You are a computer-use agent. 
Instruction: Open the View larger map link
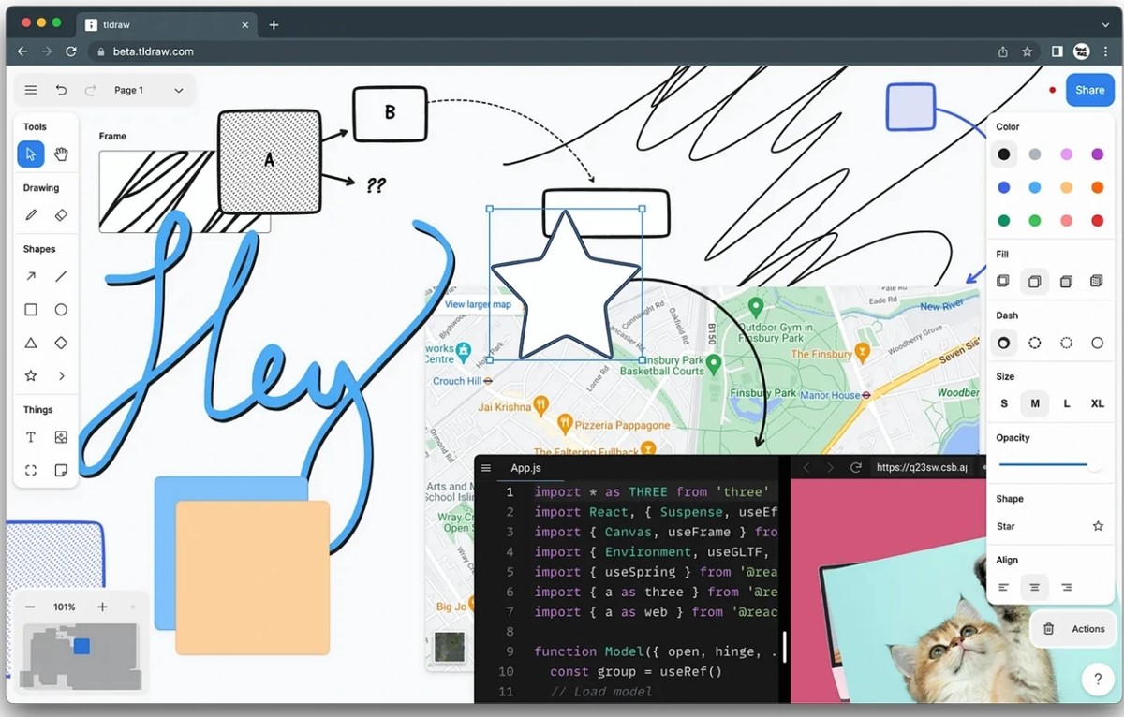tap(478, 304)
